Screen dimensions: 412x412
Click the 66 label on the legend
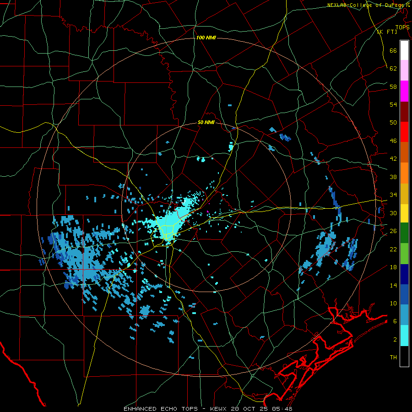[393, 50]
